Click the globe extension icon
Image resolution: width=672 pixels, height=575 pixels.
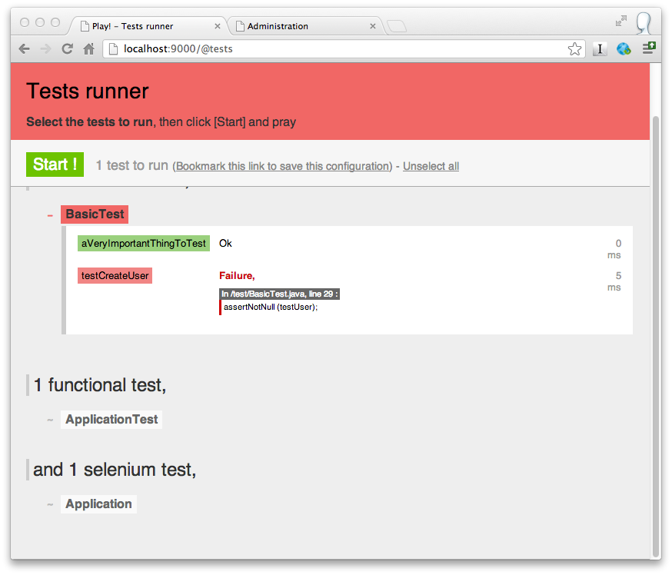pyautogui.click(x=624, y=48)
